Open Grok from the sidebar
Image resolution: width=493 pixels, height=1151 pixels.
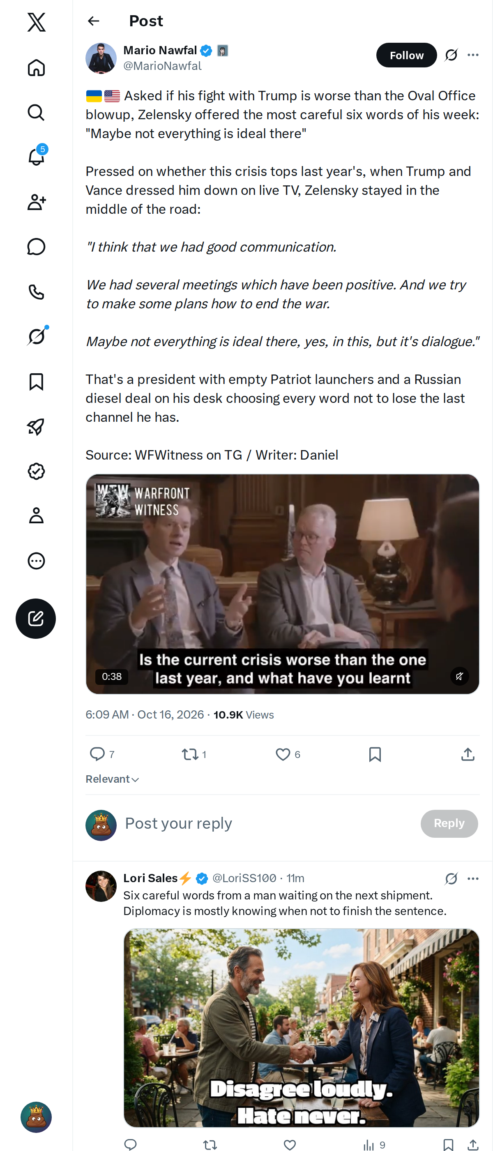36,336
